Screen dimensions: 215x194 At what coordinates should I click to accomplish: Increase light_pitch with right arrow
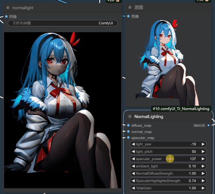(203, 152)
